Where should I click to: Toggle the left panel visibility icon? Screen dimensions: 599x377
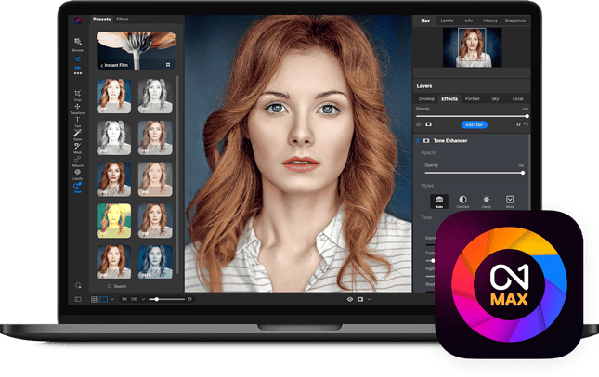(x=78, y=299)
